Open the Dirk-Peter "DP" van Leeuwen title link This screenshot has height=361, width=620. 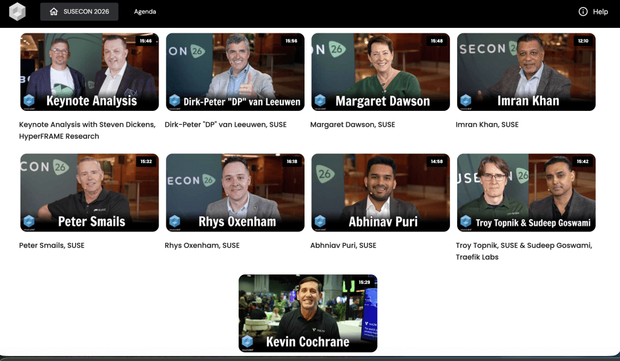point(225,125)
